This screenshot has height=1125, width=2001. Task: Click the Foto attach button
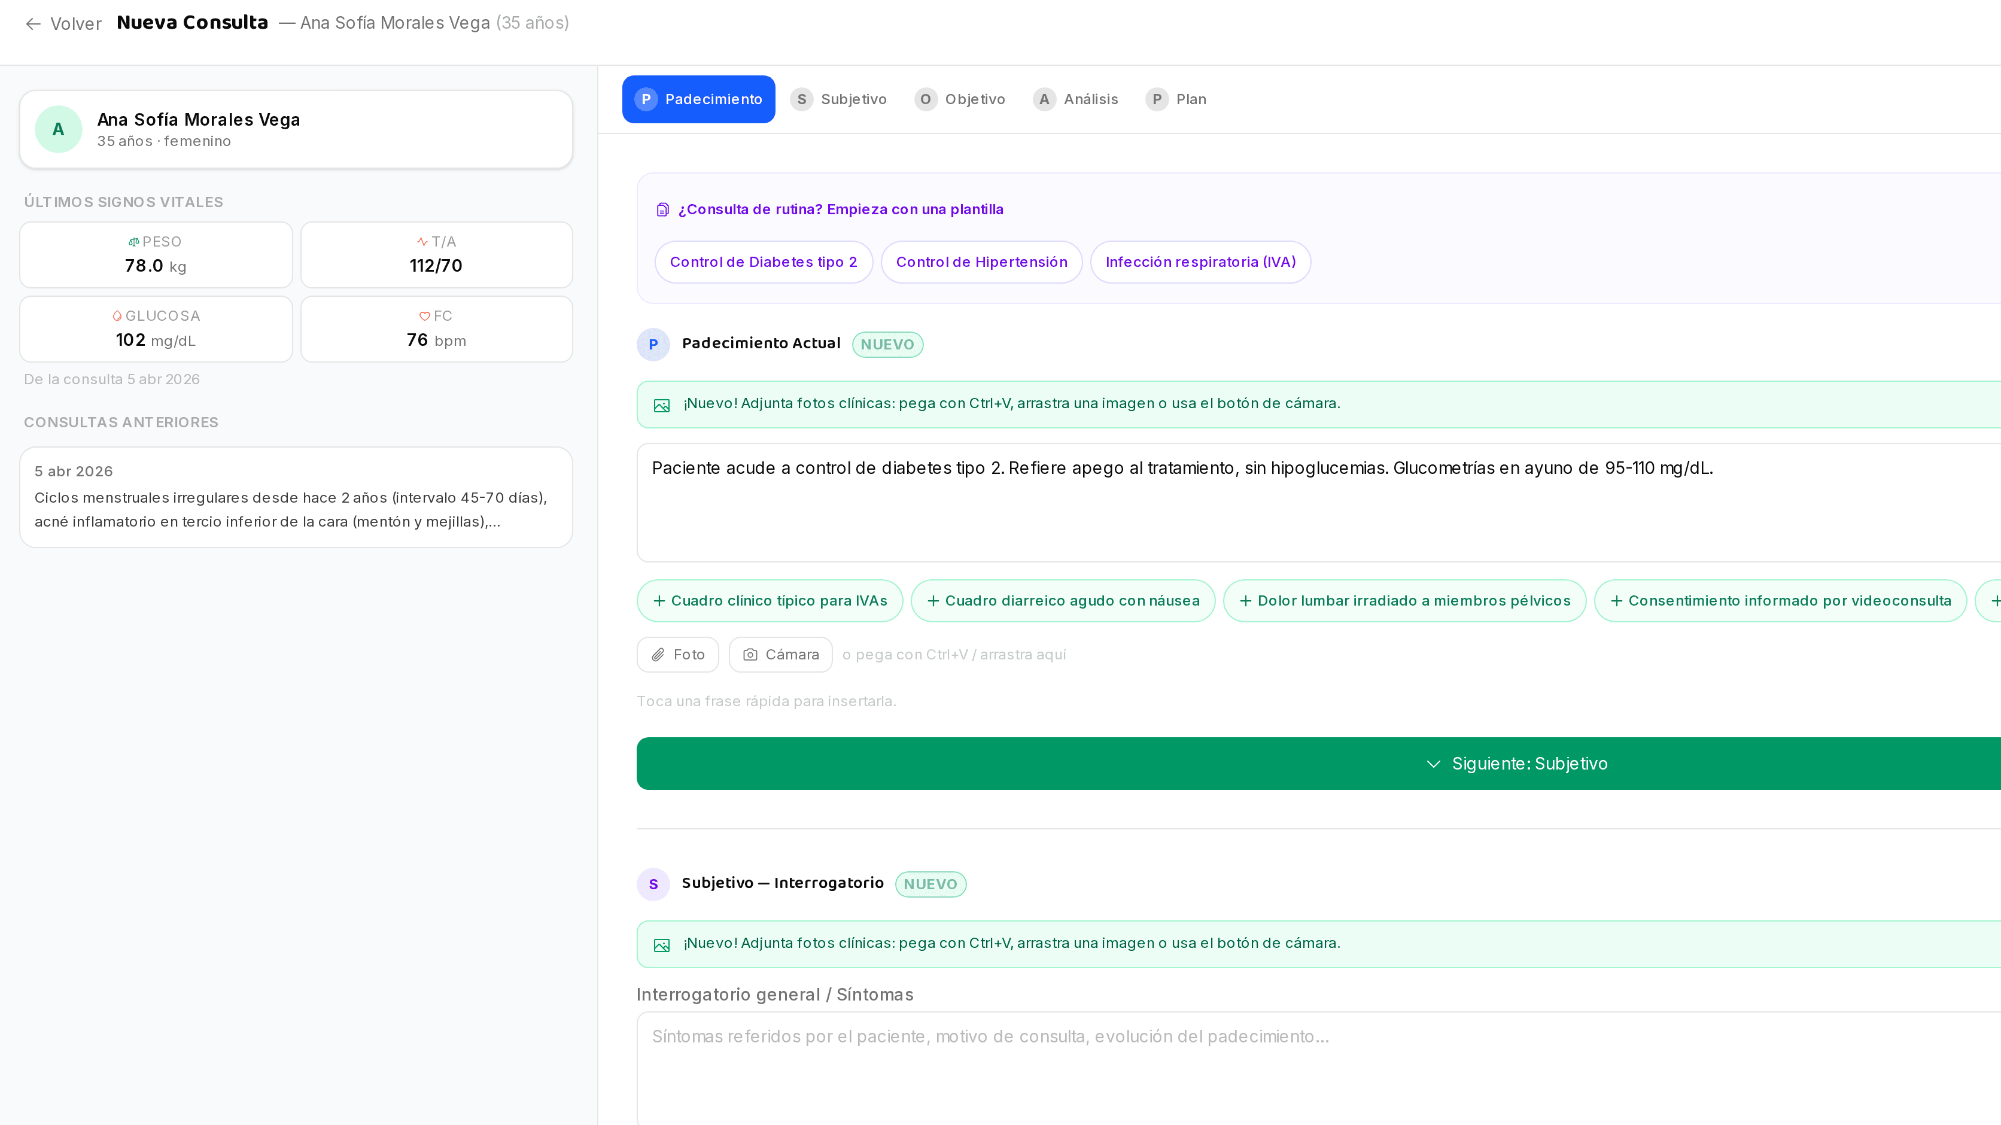click(678, 655)
